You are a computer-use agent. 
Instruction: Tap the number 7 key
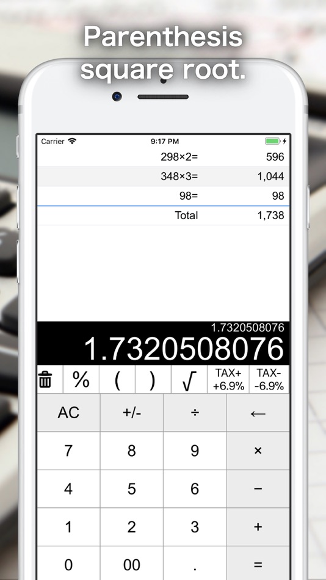(x=68, y=451)
